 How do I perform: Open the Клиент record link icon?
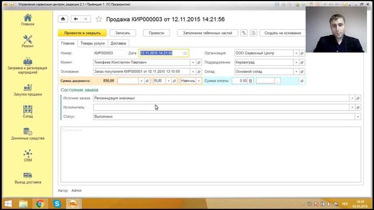pyautogui.click(x=199, y=62)
